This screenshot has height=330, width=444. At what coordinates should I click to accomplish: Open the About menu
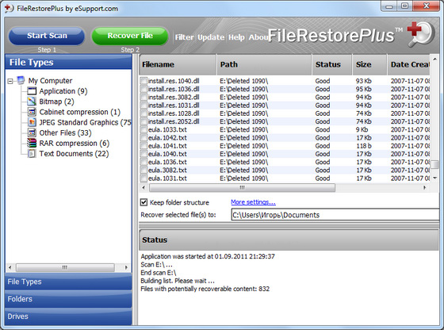coord(258,37)
